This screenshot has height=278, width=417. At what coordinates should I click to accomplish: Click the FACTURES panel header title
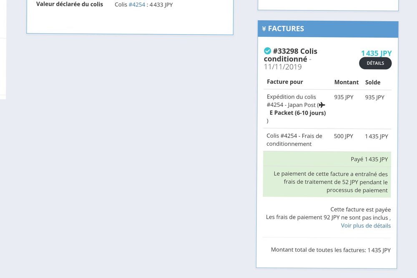click(x=286, y=29)
